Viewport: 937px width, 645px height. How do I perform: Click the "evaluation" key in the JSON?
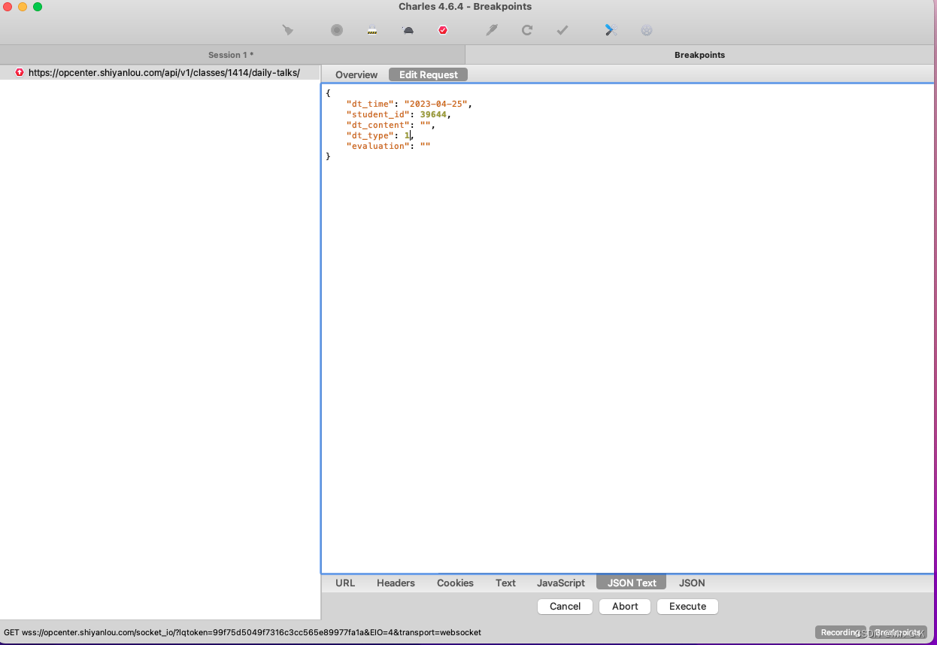click(378, 146)
